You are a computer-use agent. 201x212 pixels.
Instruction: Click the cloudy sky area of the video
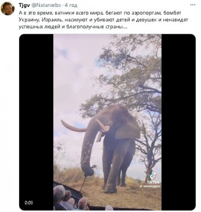coord(74,79)
